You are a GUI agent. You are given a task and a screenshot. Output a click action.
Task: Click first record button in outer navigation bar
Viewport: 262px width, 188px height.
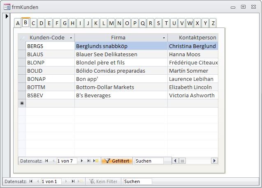pos(31,181)
